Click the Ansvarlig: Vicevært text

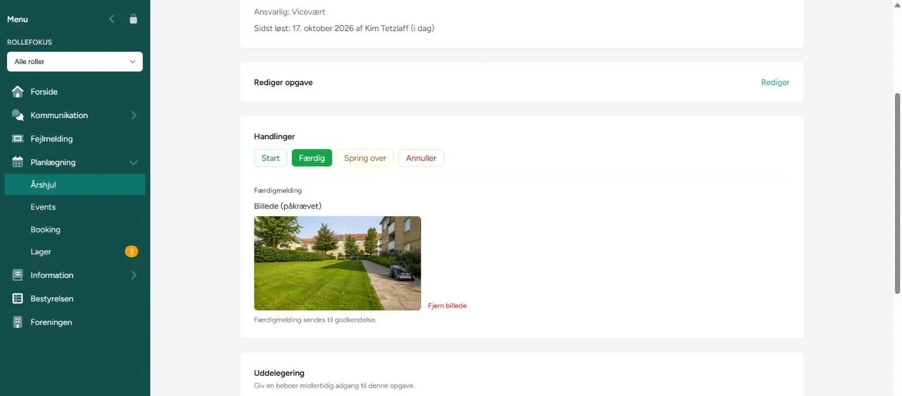click(x=290, y=12)
